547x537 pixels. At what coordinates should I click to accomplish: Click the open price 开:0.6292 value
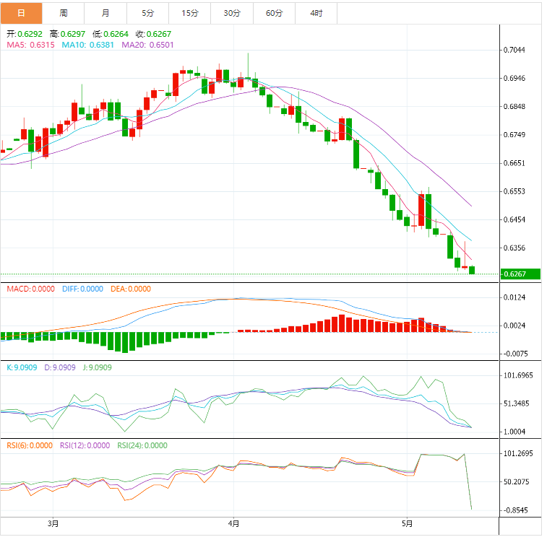[25, 34]
